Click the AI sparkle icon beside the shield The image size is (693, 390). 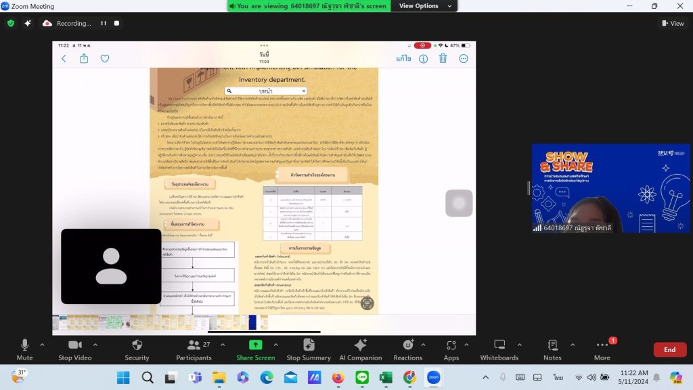coord(28,24)
